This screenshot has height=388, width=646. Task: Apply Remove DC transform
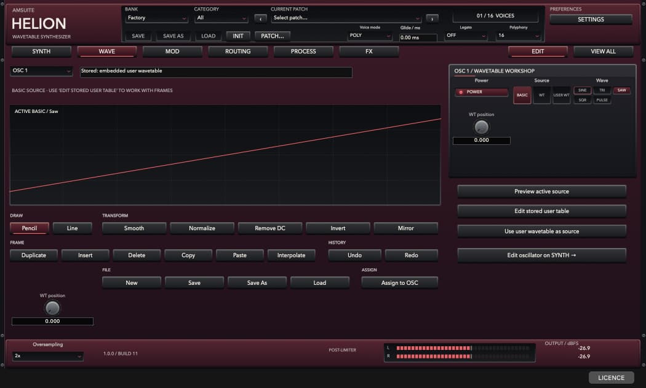pyautogui.click(x=270, y=228)
